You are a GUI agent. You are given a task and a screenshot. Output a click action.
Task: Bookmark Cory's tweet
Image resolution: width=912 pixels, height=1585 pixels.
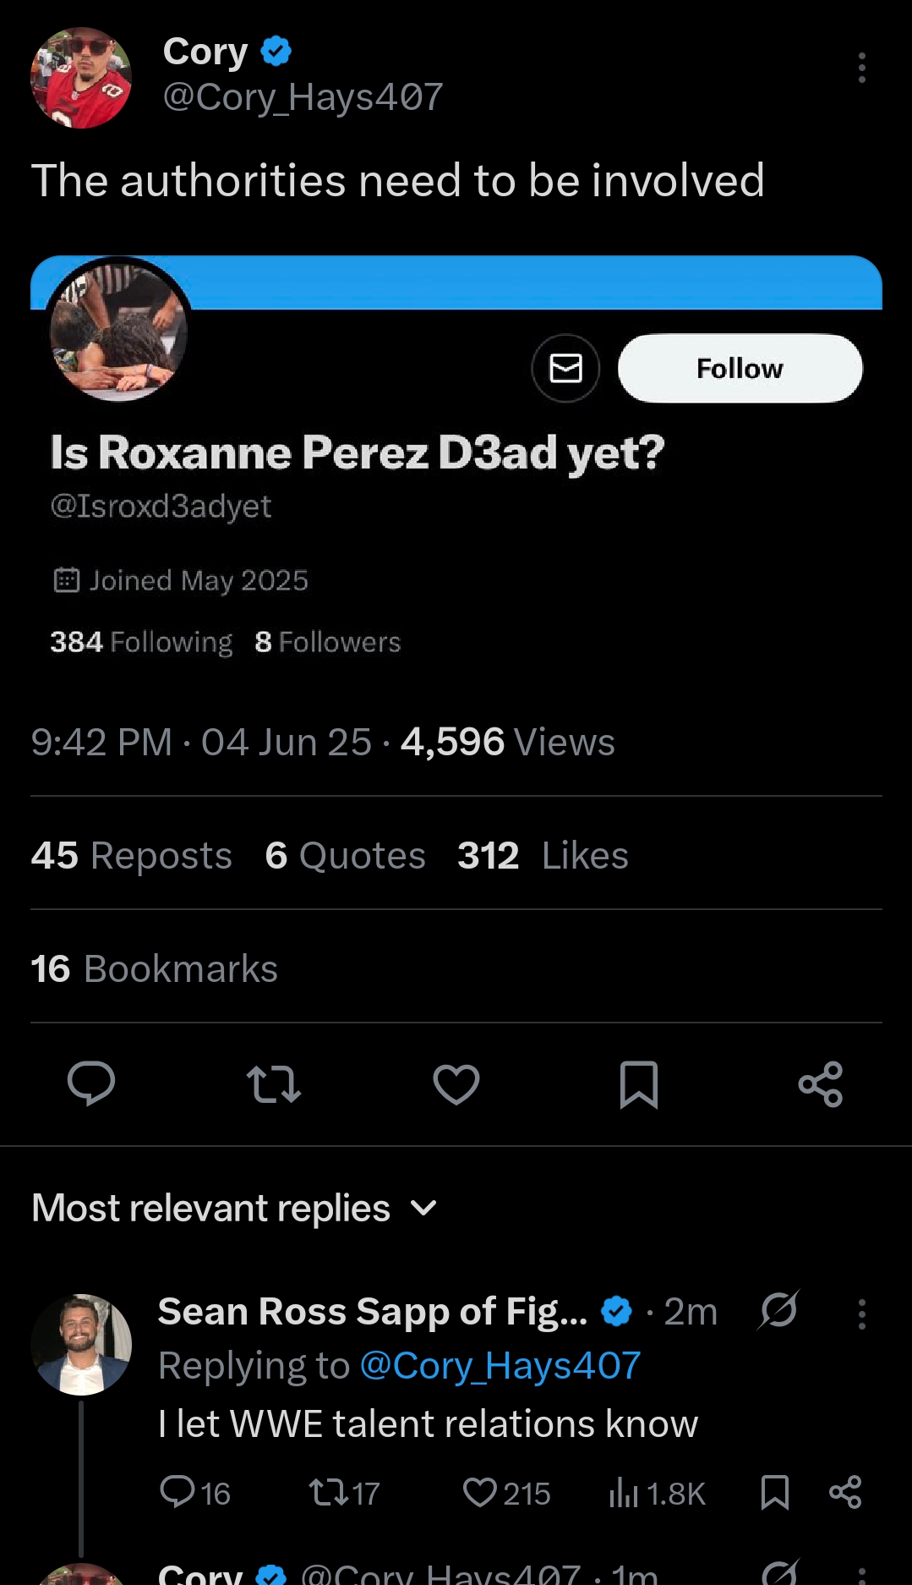[638, 1083]
